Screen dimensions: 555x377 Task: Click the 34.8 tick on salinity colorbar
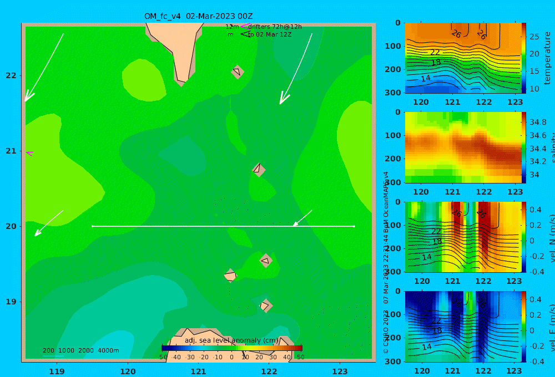pos(538,123)
